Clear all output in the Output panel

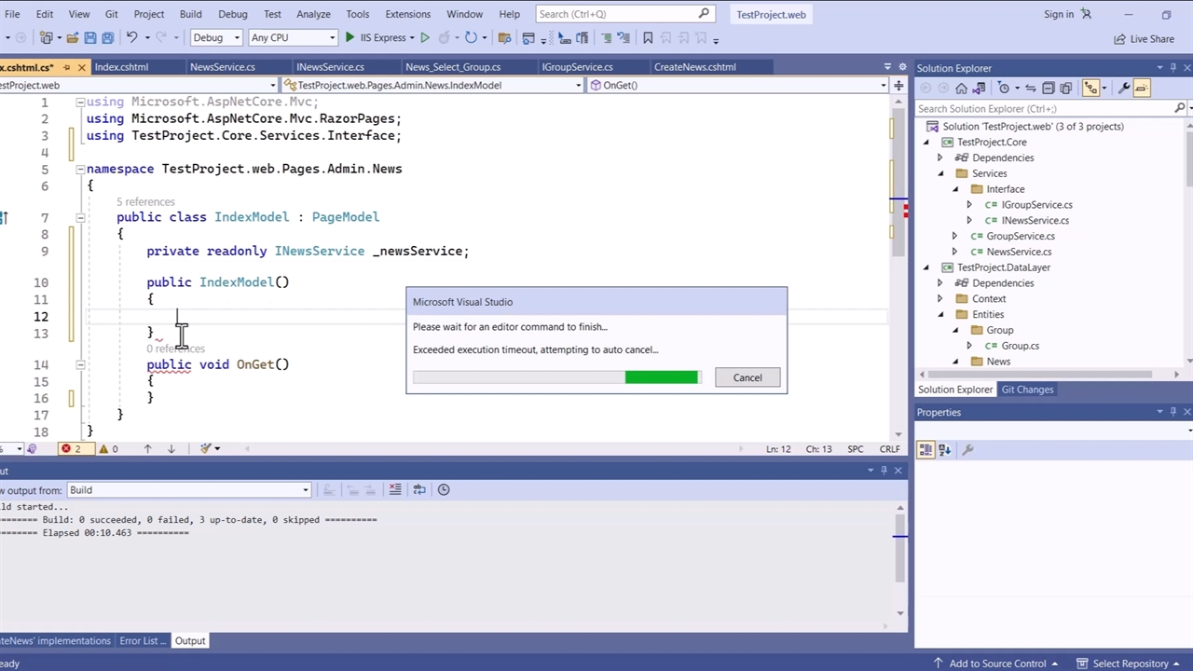tap(395, 490)
